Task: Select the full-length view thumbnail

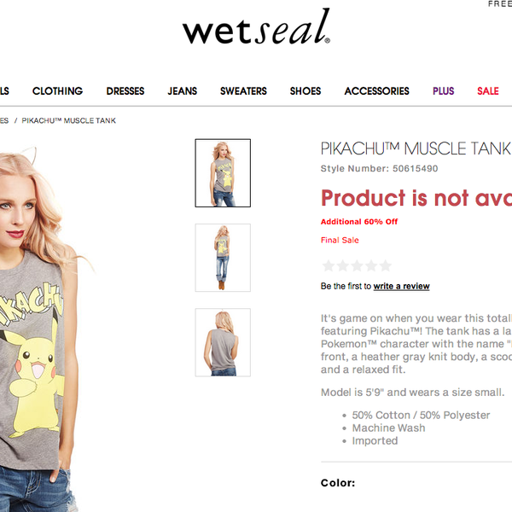Action: (223, 258)
